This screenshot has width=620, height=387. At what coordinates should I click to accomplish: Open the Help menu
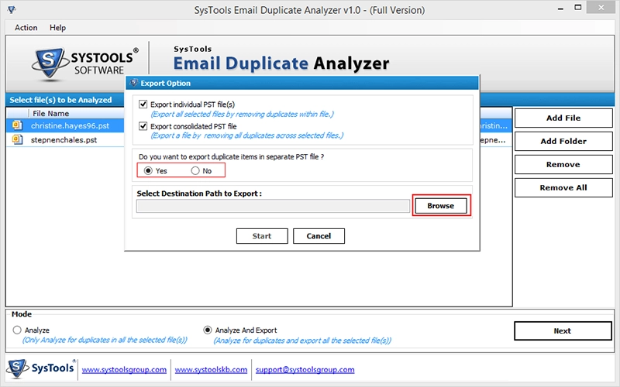(x=57, y=28)
